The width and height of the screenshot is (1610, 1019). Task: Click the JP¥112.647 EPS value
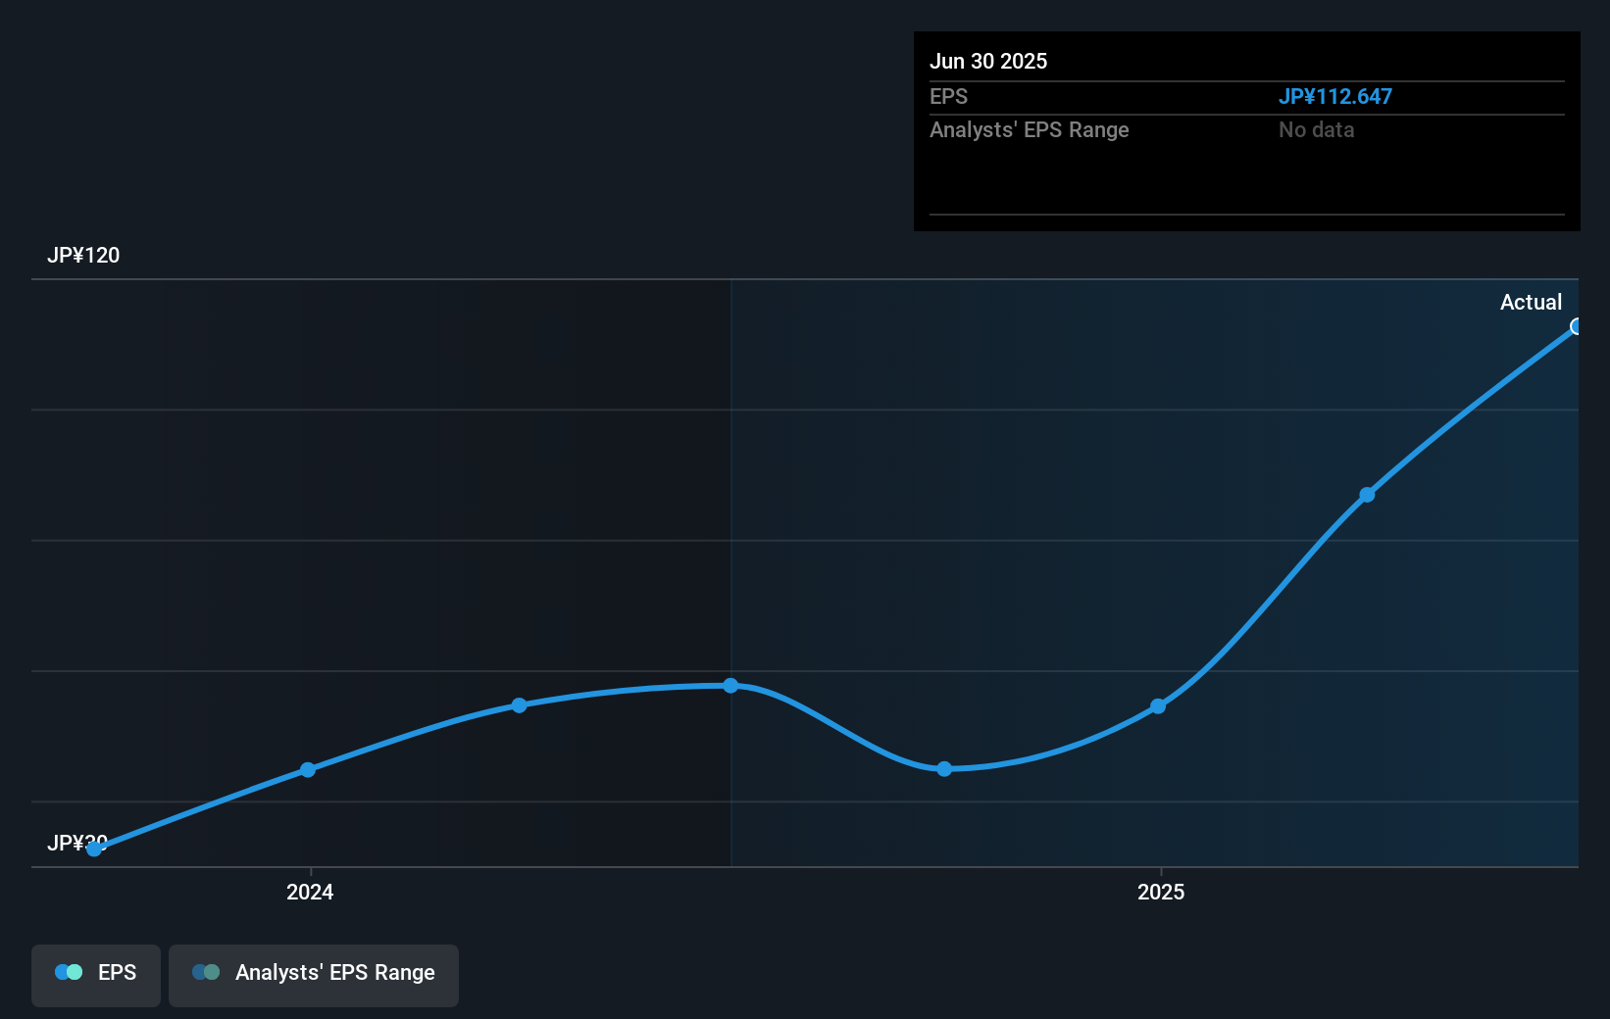pos(1336,96)
